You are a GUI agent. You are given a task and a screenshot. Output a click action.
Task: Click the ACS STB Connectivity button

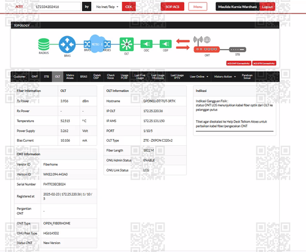click(x=264, y=63)
